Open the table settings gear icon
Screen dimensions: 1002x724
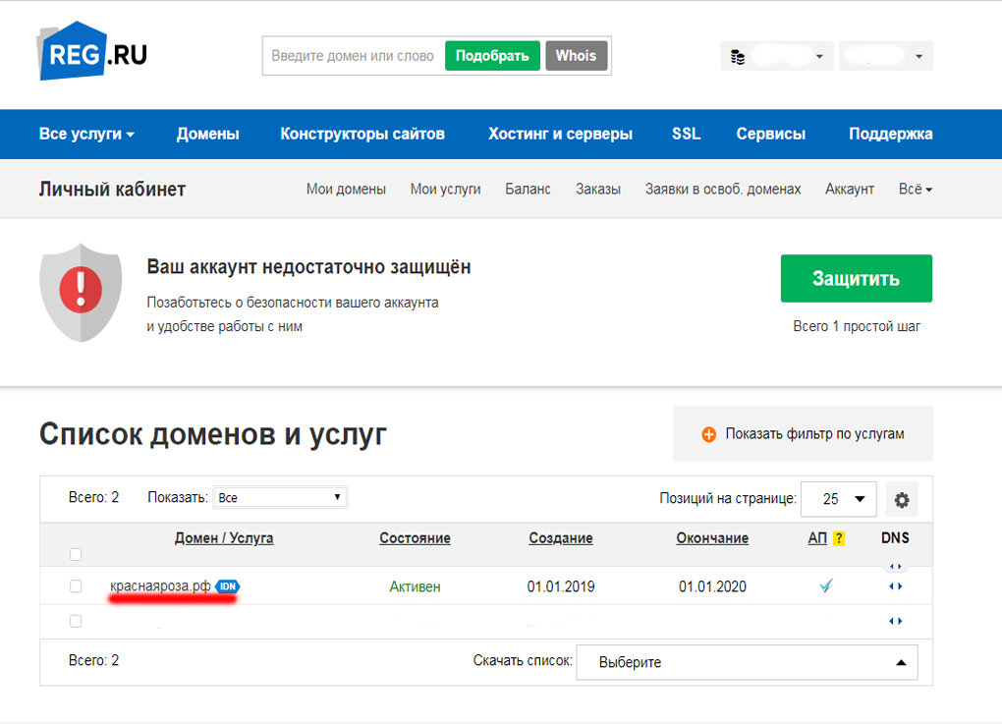coord(902,500)
